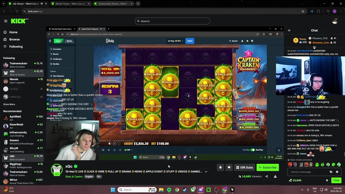Image resolution: width=345 pixels, height=194 pixels.
Task: Click xQc channel avatar with LIVE badge
Action: pos(57,170)
